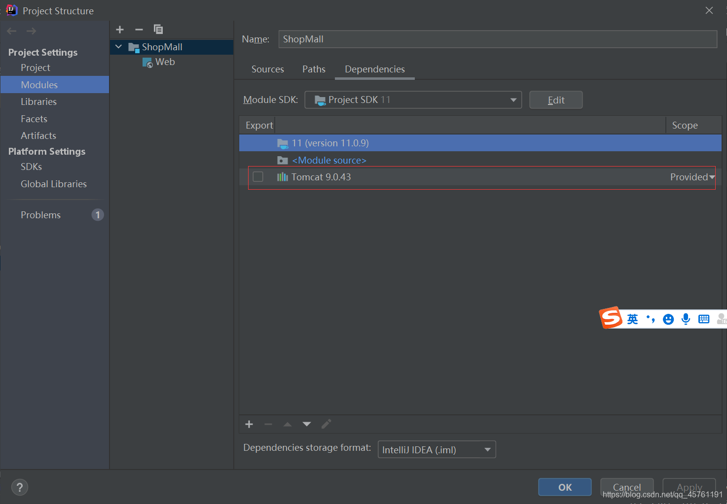Open Sogou emoji panel
This screenshot has width=727, height=504.
point(668,319)
